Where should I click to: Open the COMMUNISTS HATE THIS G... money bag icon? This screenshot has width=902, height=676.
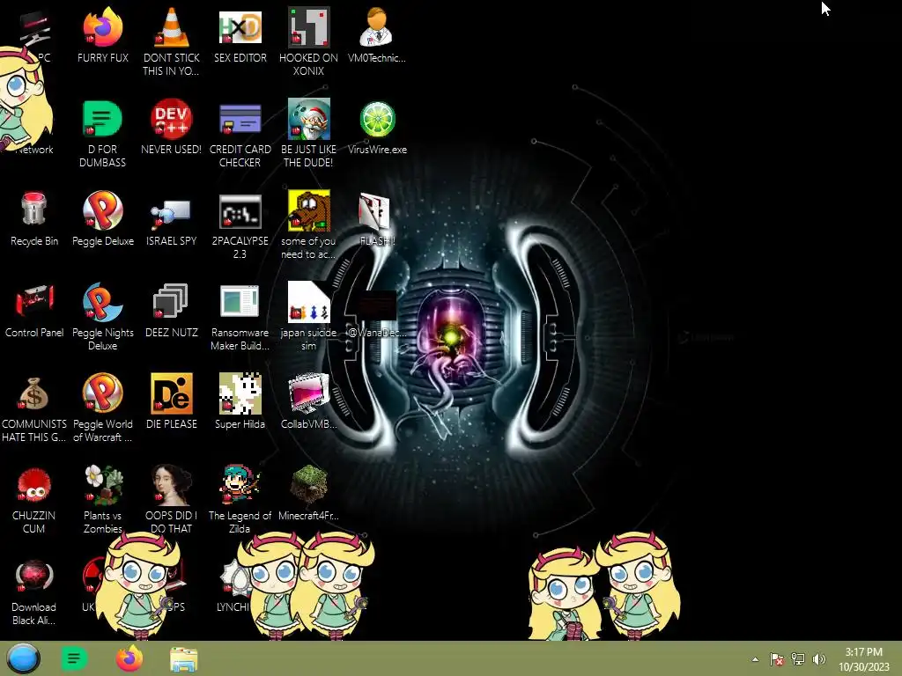[34, 393]
